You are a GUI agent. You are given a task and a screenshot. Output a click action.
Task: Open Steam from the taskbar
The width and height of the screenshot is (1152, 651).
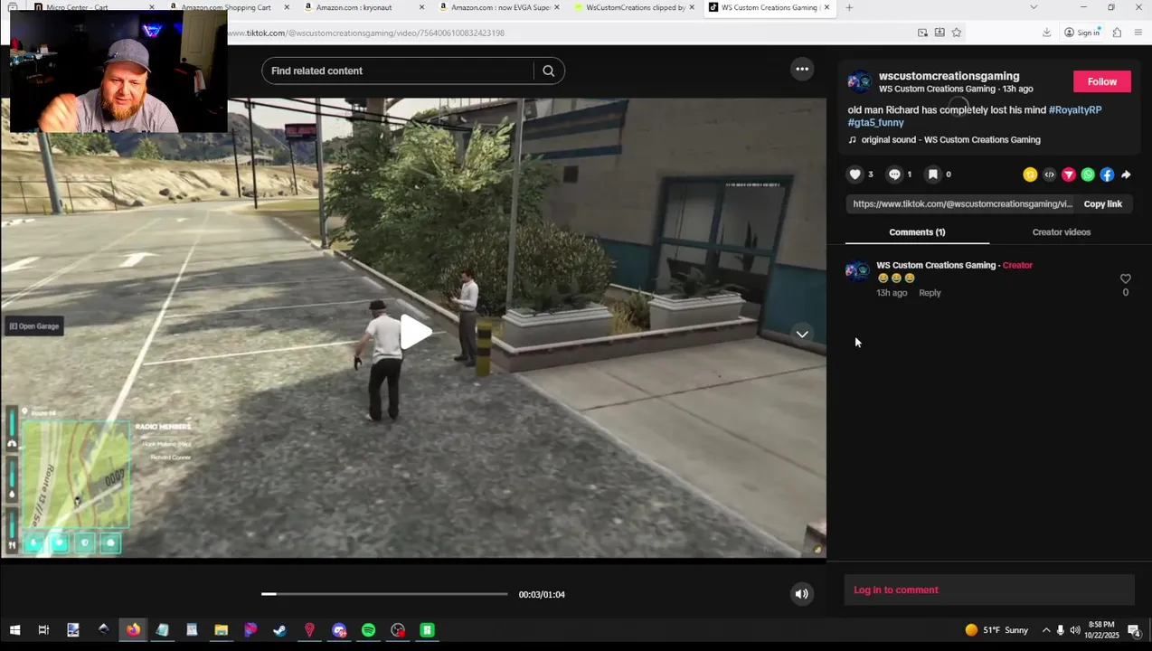(279, 630)
